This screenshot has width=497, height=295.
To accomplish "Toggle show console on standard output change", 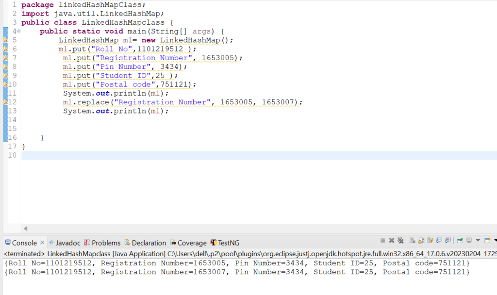I will tap(439, 241).
